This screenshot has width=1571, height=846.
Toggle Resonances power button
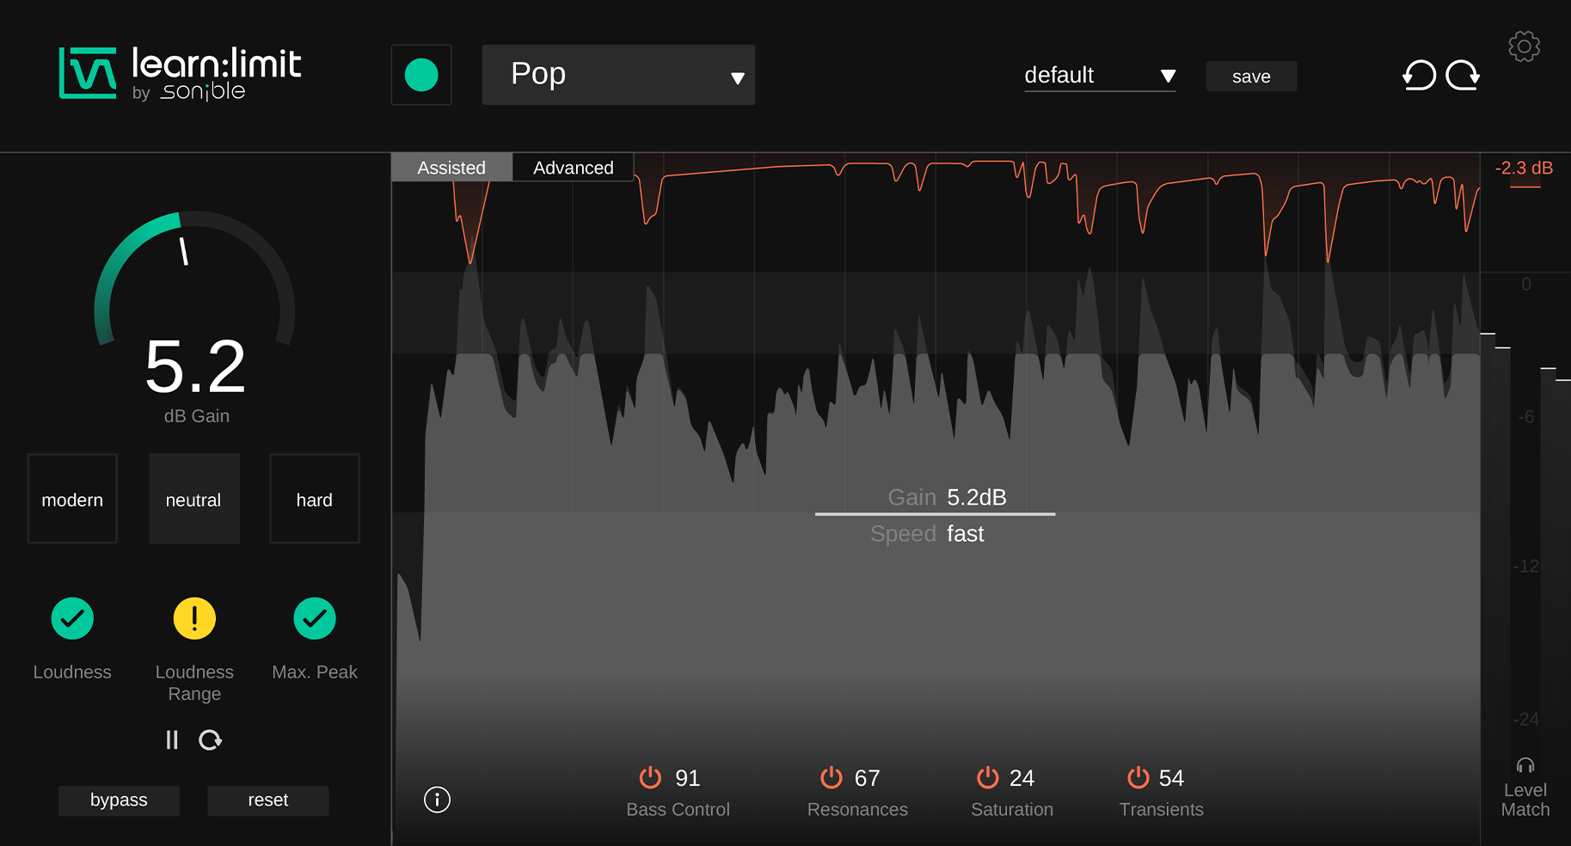coord(831,778)
